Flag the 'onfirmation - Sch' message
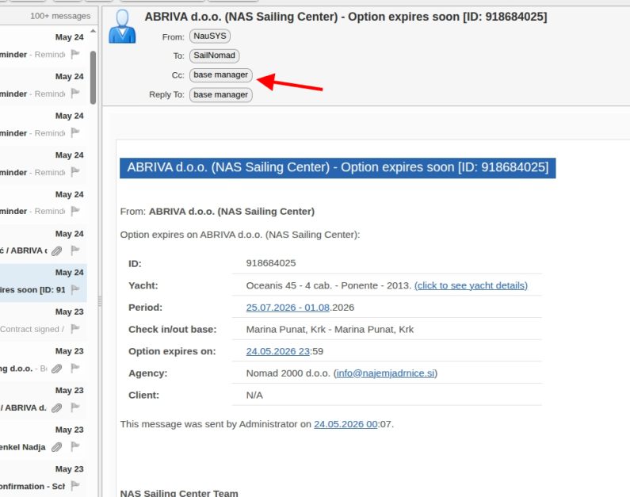The width and height of the screenshot is (630, 497). (75, 486)
